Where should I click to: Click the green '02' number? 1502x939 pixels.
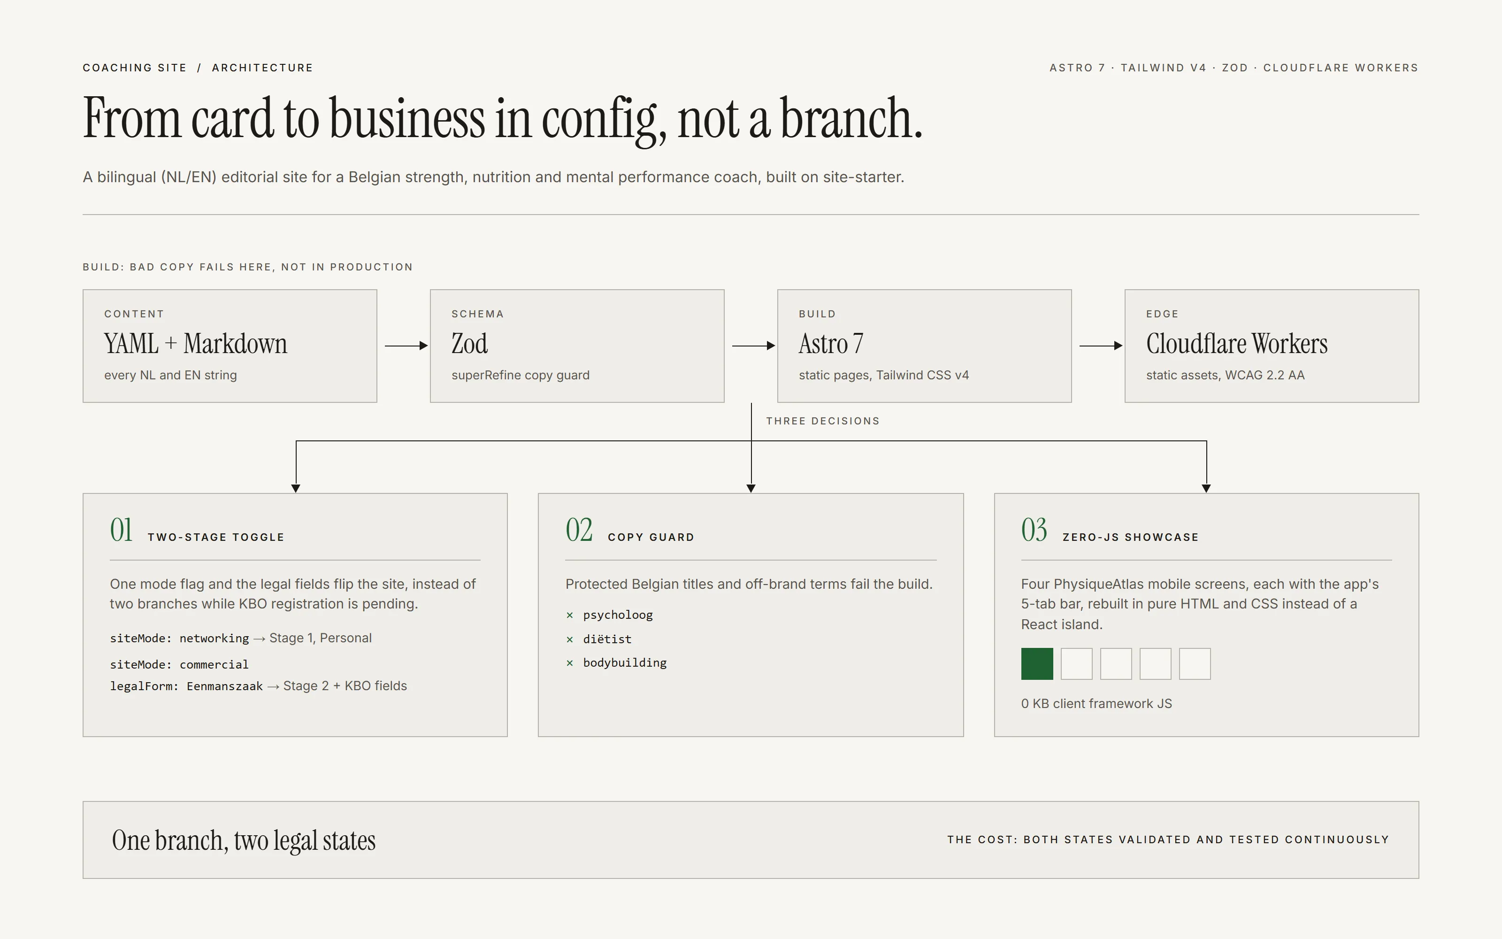pos(579,531)
